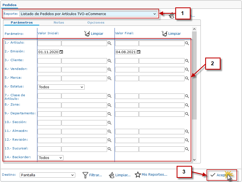Search Almacén final value

[187, 131]
